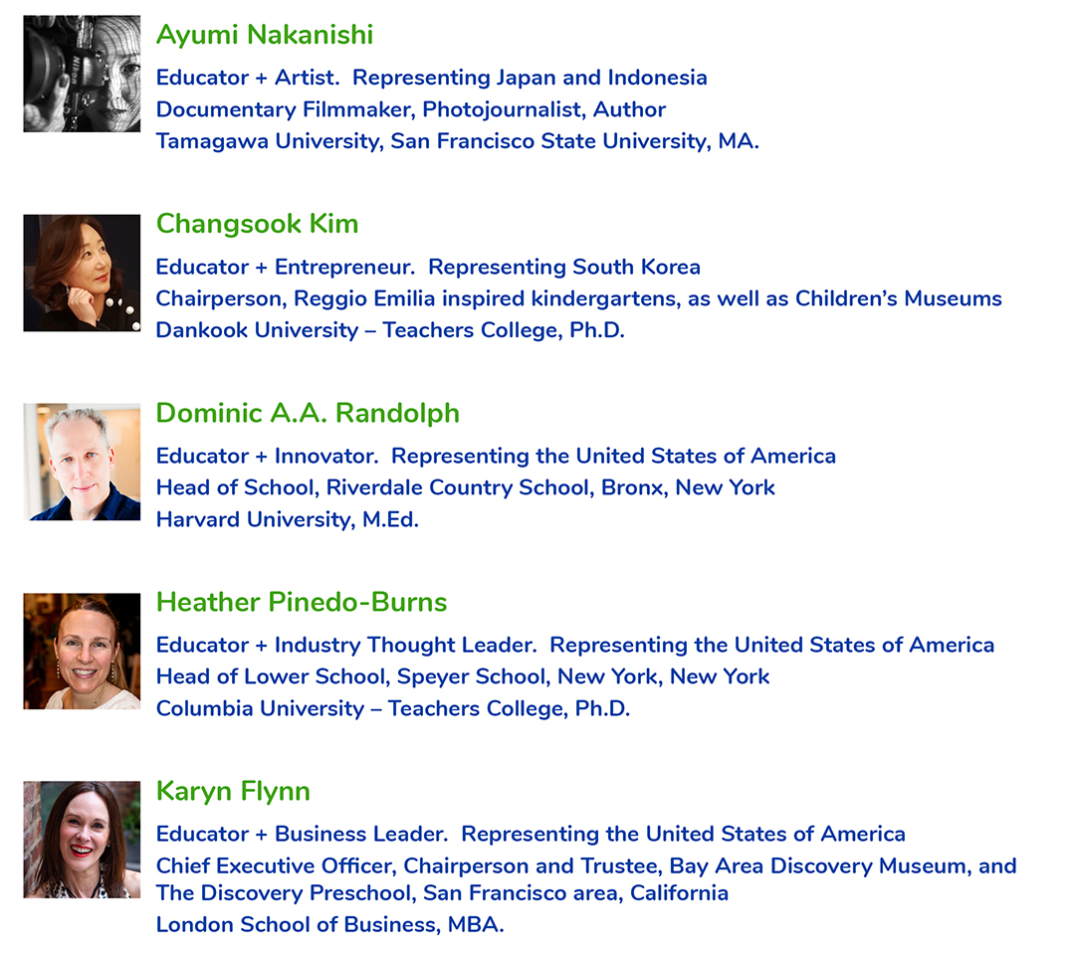Click the Reggio Emilia inspired kindergartens line
Viewport: 1075px width, 954px height.
[578, 298]
